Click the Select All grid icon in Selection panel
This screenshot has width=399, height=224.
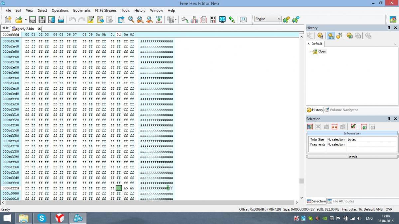(310, 127)
